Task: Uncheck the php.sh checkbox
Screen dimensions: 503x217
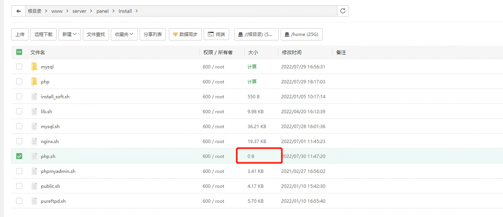Action: (19, 156)
